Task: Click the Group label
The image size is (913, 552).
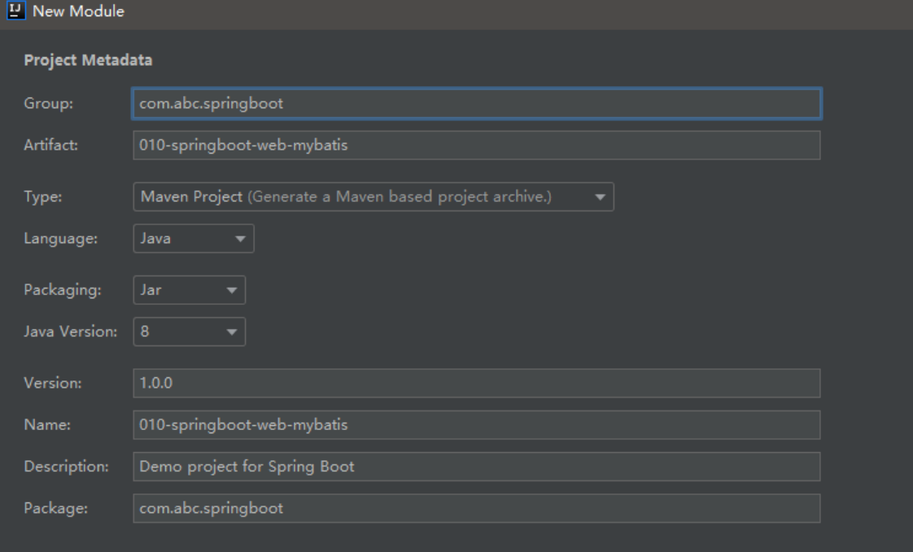Action: click(x=48, y=103)
